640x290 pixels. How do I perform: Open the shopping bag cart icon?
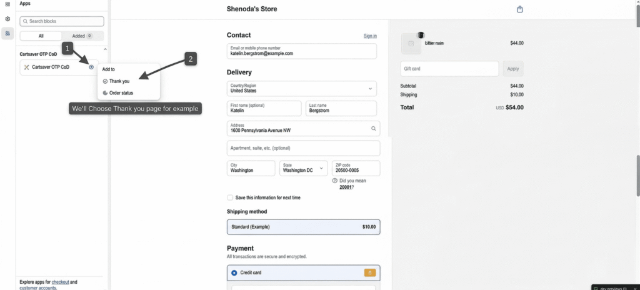click(520, 9)
